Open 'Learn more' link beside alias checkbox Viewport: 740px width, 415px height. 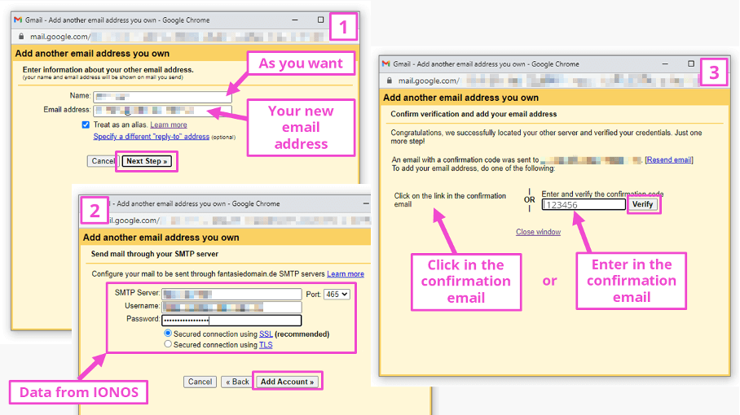169,124
